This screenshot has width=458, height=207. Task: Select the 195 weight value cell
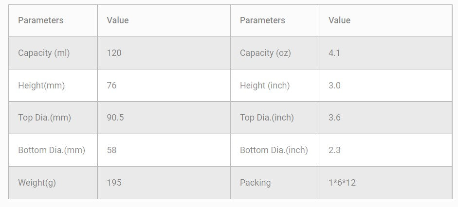coord(114,183)
